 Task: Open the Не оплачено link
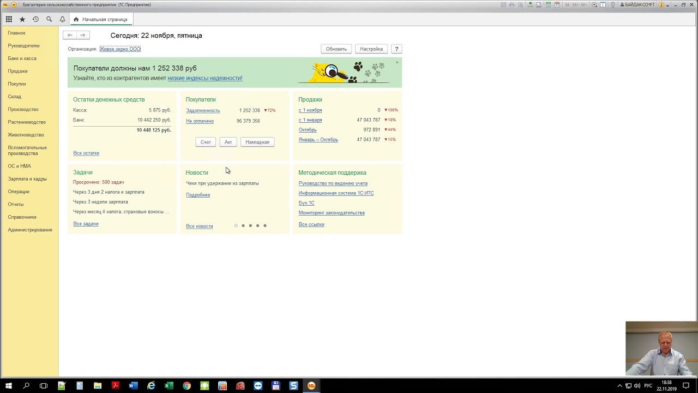click(x=200, y=121)
